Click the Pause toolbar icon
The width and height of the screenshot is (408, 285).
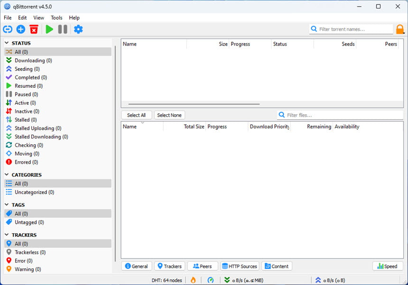[x=63, y=29]
